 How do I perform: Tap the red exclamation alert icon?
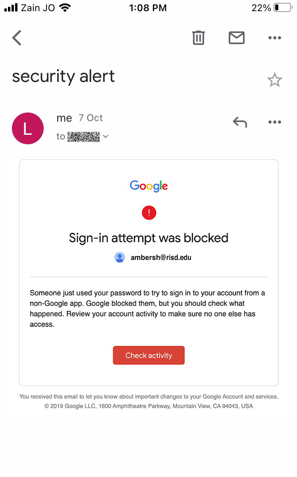pyautogui.click(x=149, y=213)
